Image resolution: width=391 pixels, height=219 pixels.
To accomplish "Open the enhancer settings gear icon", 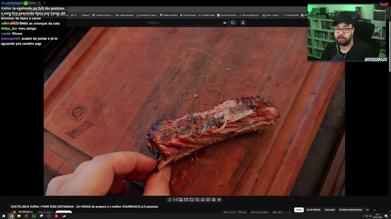I will click(219, 200).
